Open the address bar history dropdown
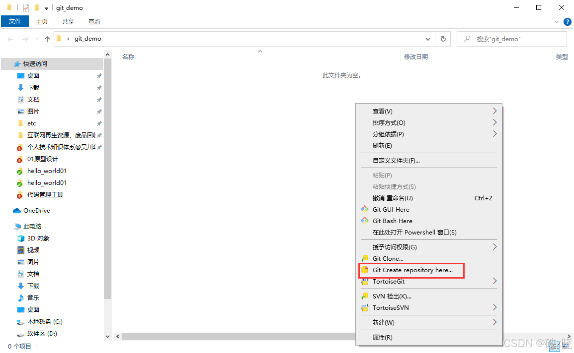The height and width of the screenshot is (353, 574). pyautogui.click(x=427, y=39)
